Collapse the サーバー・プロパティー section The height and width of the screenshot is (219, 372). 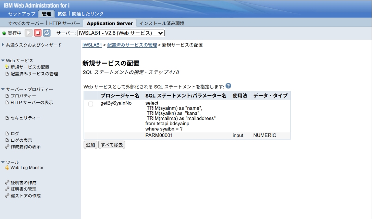(3, 89)
